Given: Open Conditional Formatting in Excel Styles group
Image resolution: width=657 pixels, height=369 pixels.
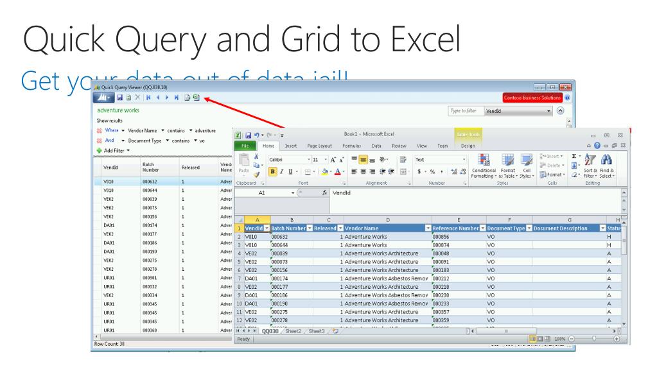Looking at the screenshot, I should click(484, 166).
